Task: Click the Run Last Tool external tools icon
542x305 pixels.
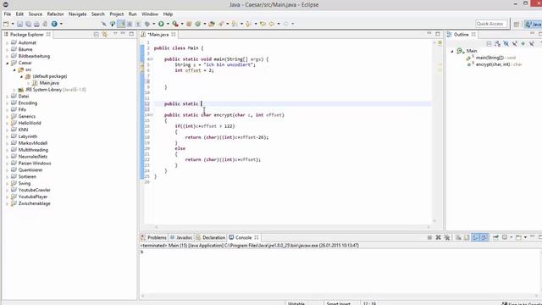Action: tap(175, 24)
